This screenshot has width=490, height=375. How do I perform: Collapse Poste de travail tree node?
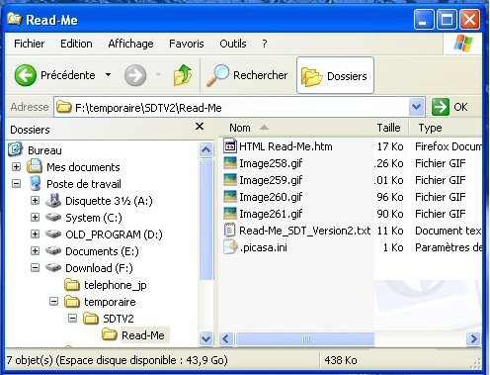(x=16, y=184)
